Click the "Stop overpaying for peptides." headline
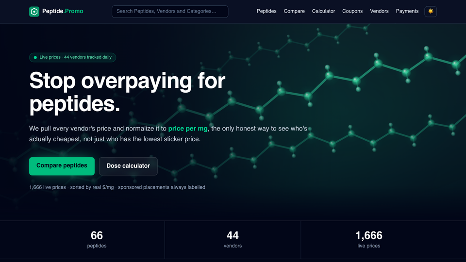 pos(127,92)
